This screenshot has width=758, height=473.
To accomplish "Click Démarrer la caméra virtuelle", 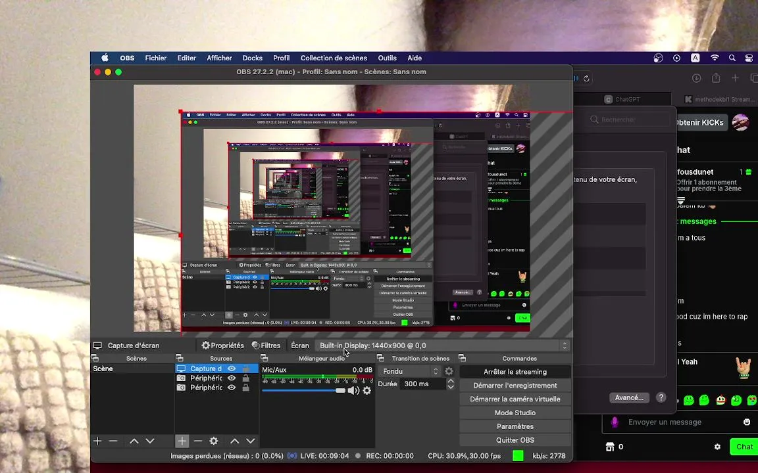I will pyautogui.click(x=515, y=399).
